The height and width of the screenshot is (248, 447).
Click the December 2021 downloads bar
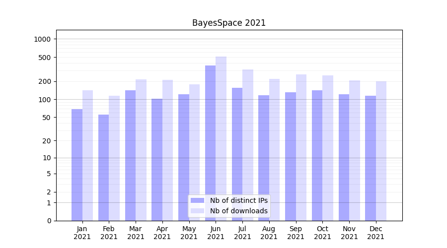tap(381, 151)
